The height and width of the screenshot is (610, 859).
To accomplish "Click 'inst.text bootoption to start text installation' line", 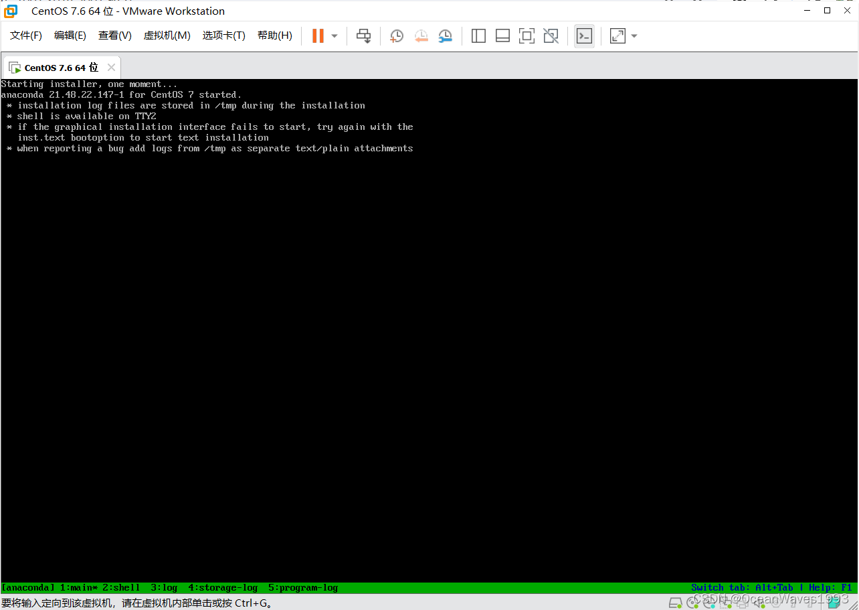I will tap(143, 138).
